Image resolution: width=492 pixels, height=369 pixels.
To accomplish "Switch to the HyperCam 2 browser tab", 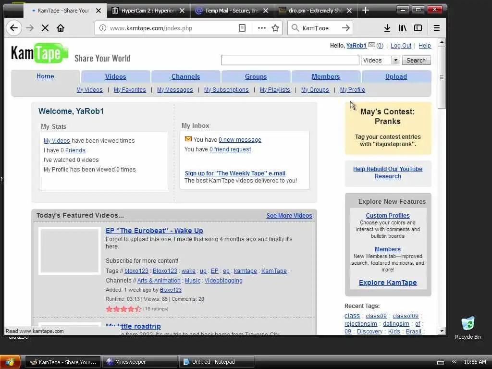I will pos(148,11).
